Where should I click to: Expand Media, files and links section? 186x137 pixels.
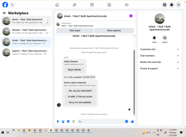pyautogui.click(x=160, y=62)
